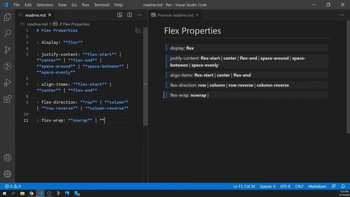Open the Extensions view
Image resolution: width=350 pixels, height=197 pixels.
(x=7, y=99)
